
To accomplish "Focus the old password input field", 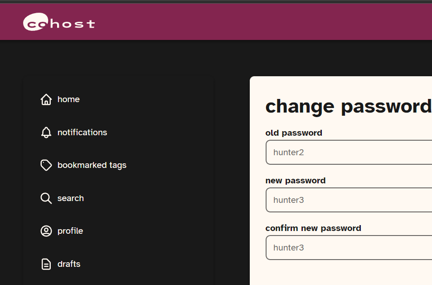I will 349,152.
